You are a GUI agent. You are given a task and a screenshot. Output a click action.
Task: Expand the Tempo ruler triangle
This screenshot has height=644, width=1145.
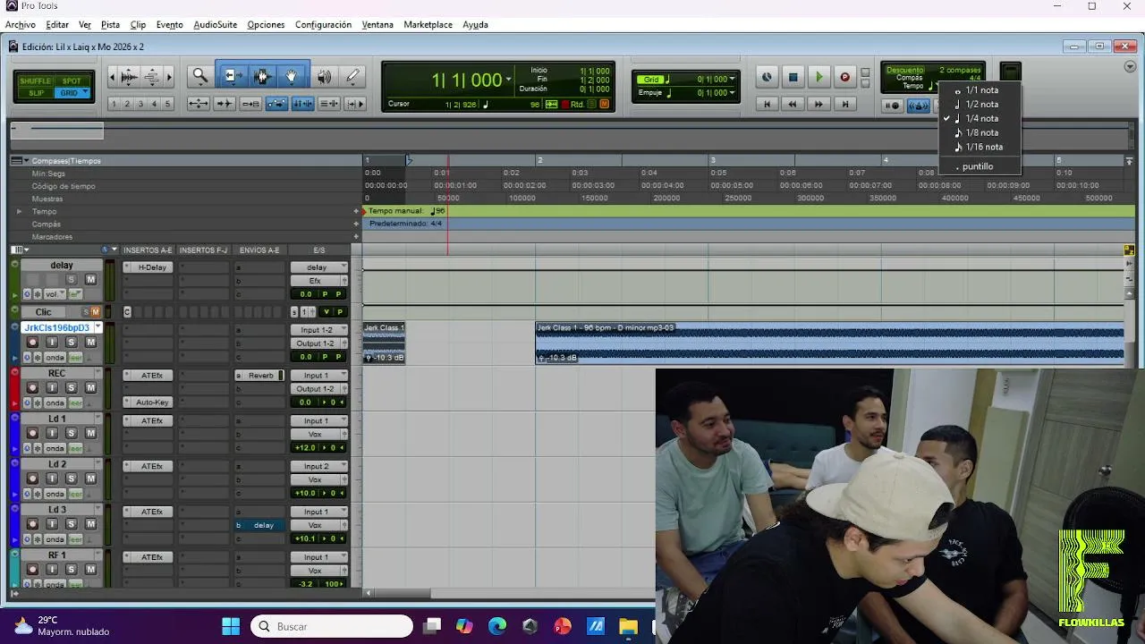pyautogui.click(x=19, y=212)
